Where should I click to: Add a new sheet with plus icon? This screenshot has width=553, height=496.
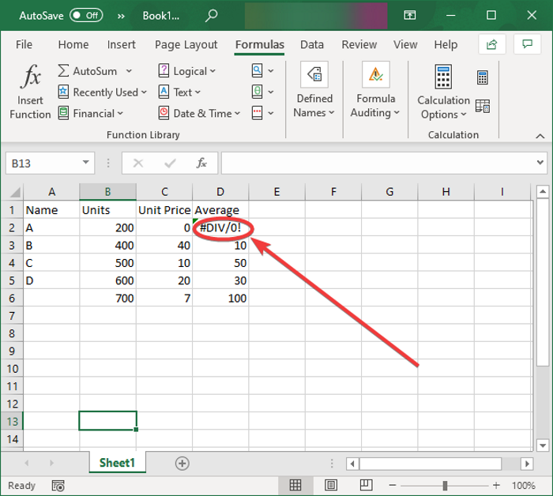tap(182, 463)
